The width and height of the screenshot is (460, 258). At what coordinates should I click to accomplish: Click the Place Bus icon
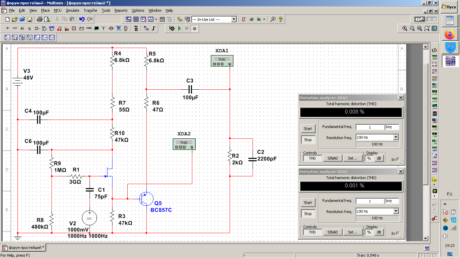[x=154, y=28]
